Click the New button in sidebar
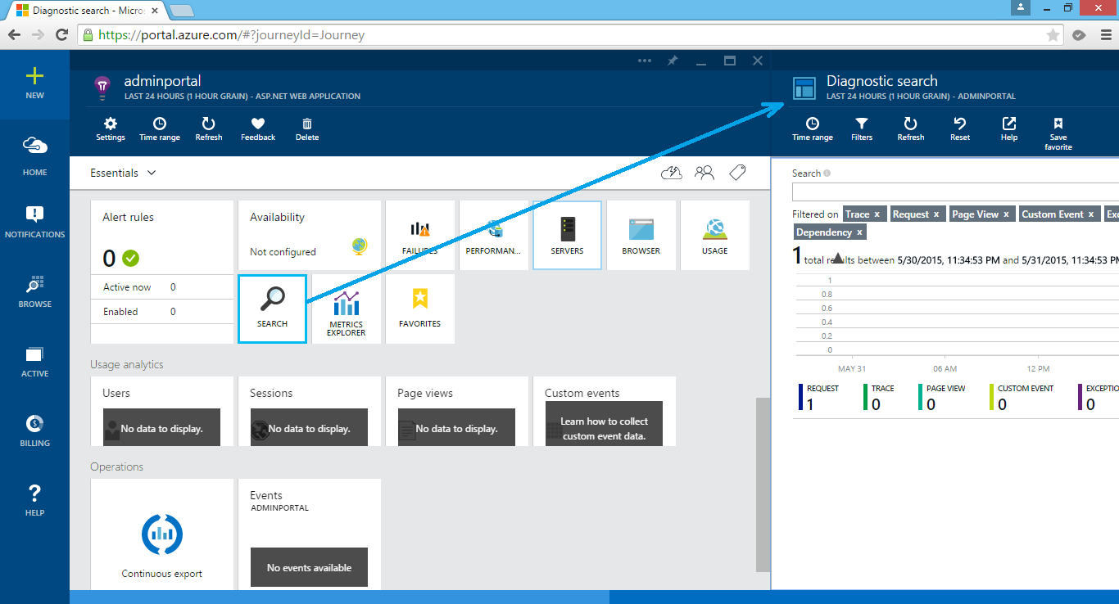Image resolution: width=1119 pixels, height=604 pixels. point(34,83)
